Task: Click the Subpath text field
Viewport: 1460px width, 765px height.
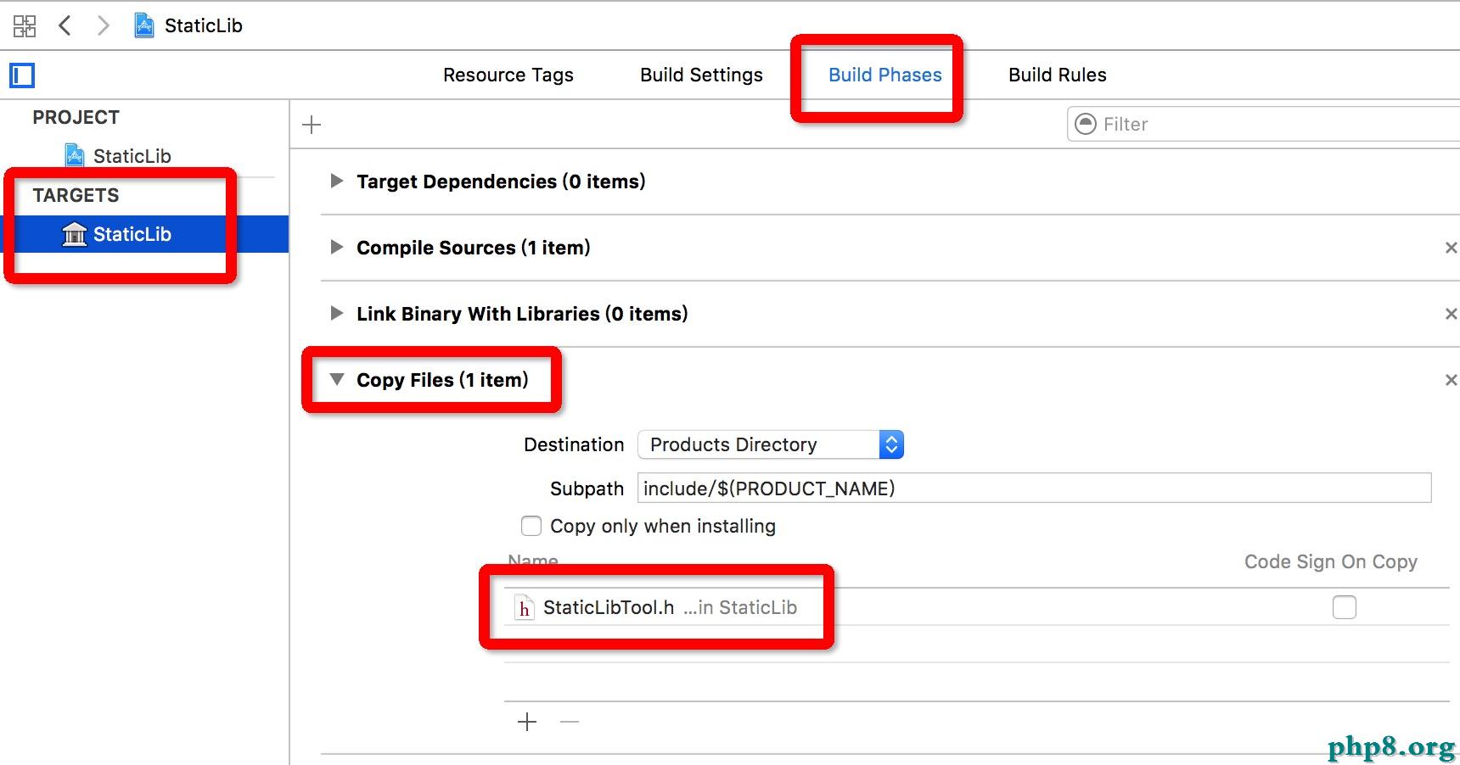Action: click(1033, 489)
